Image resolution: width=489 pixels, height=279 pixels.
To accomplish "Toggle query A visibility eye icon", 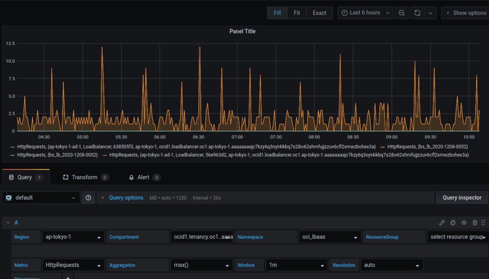I will [464, 223].
